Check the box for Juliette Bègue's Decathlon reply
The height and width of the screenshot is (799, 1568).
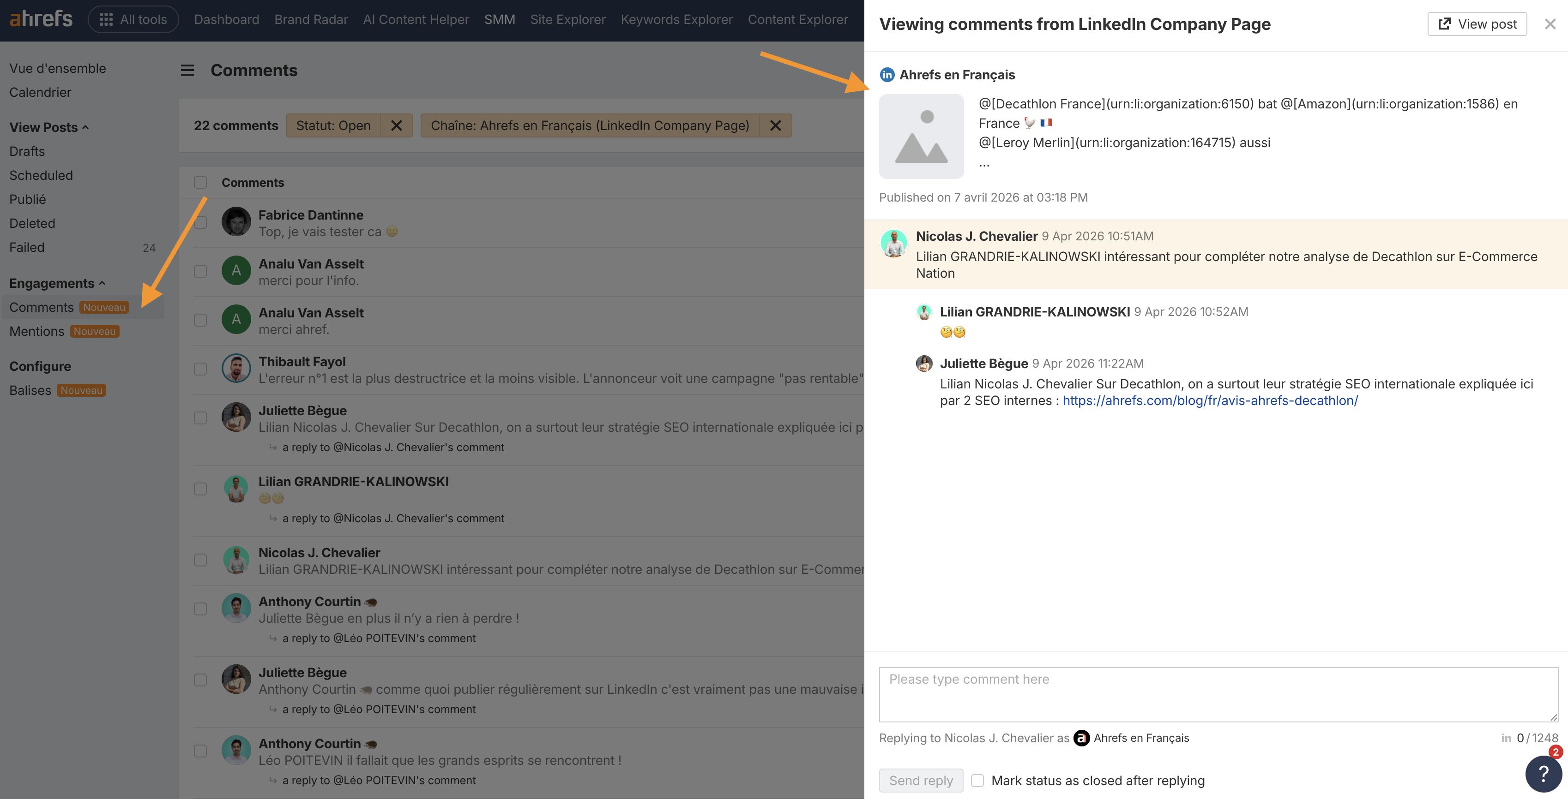pyautogui.click(x=200, y=418)
